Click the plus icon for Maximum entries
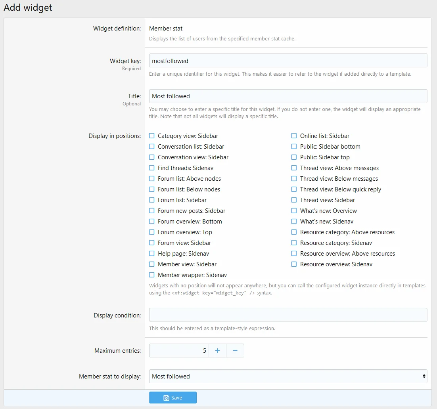This screenshot has width=437, height=409. tap(217, 350)
